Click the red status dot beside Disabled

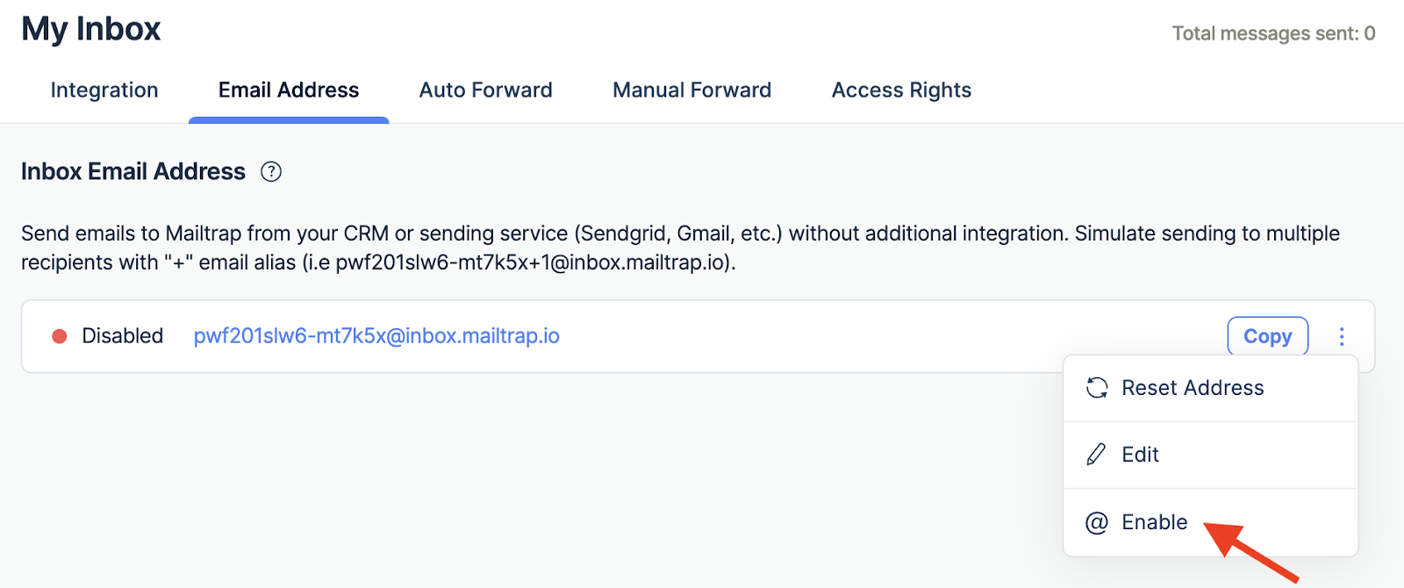click(59, 335)
